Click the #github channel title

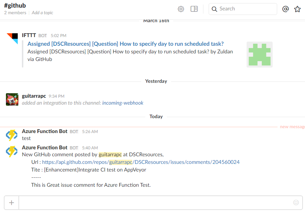[15, 6]
